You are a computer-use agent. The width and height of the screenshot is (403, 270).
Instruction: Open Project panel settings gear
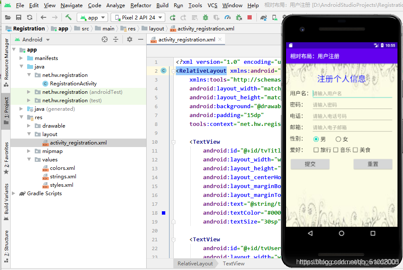click(130, 39)
